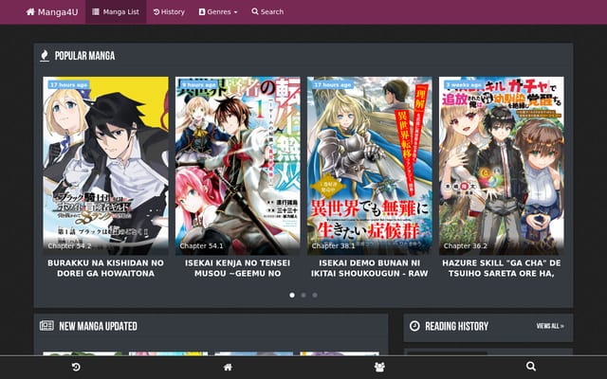This screenshot has width=607, height=379.
Task: Tap search magnifier in bottom bar
Action: (x=531, y=367)
